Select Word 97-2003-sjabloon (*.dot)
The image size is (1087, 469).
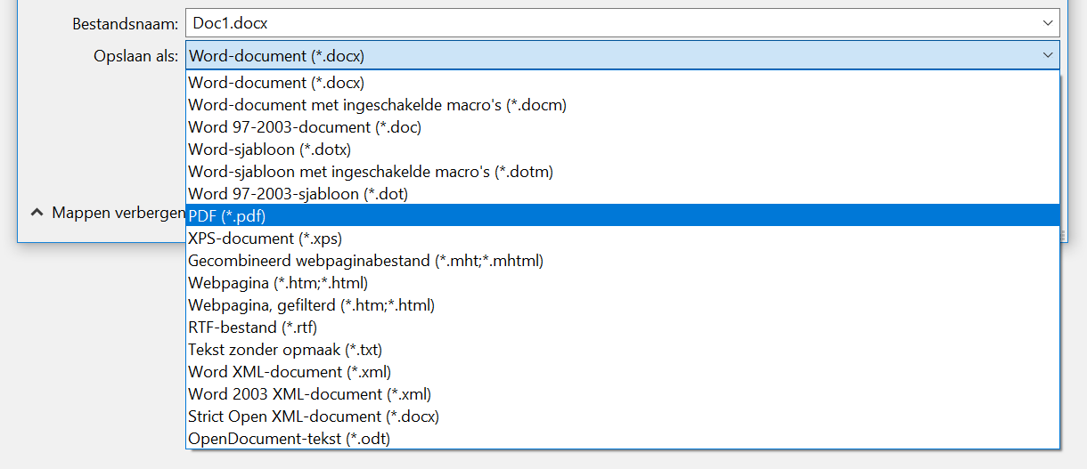click(x=623, y=193)
